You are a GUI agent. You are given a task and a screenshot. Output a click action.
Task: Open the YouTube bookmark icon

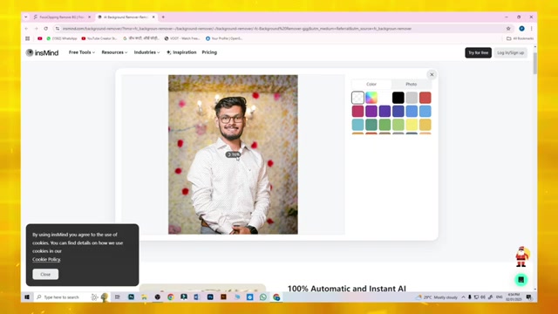[x=40, y=38]
